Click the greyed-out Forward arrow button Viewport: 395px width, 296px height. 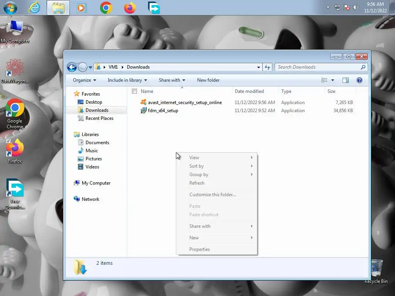click(83, 67)
